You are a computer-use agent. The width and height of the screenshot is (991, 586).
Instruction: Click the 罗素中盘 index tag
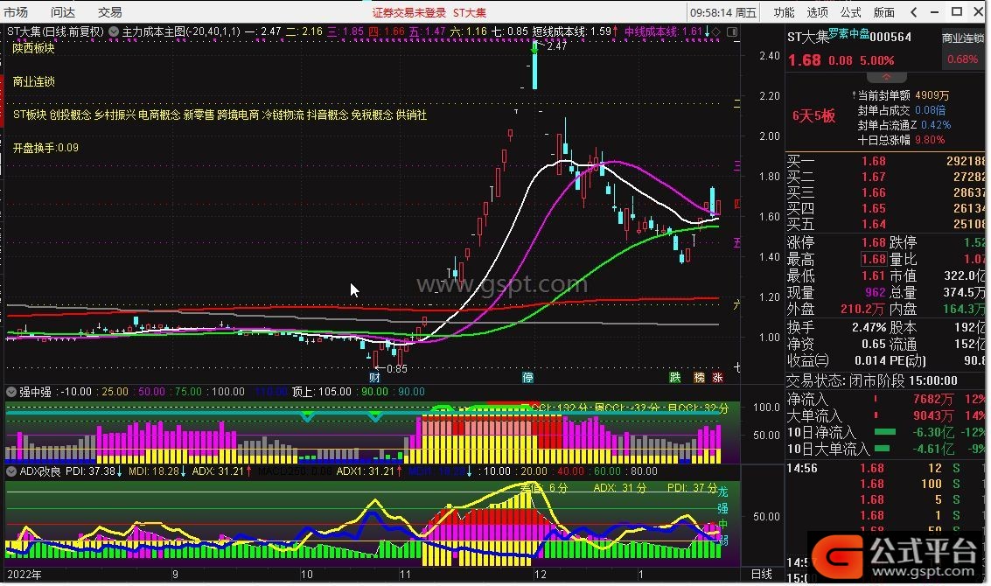click(848, 34)
